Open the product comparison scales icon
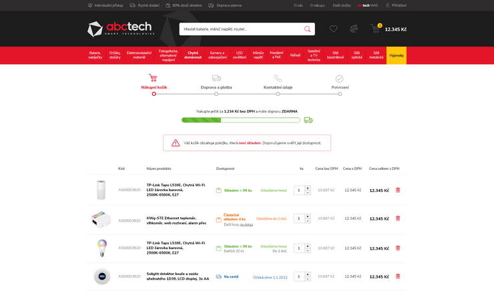Viewport: 494px width, 295px height. click(x=354, y=29)
